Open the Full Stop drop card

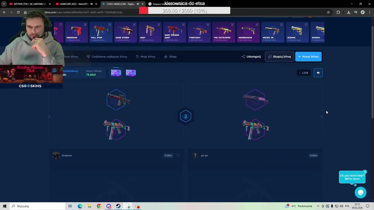click(101, 32)
